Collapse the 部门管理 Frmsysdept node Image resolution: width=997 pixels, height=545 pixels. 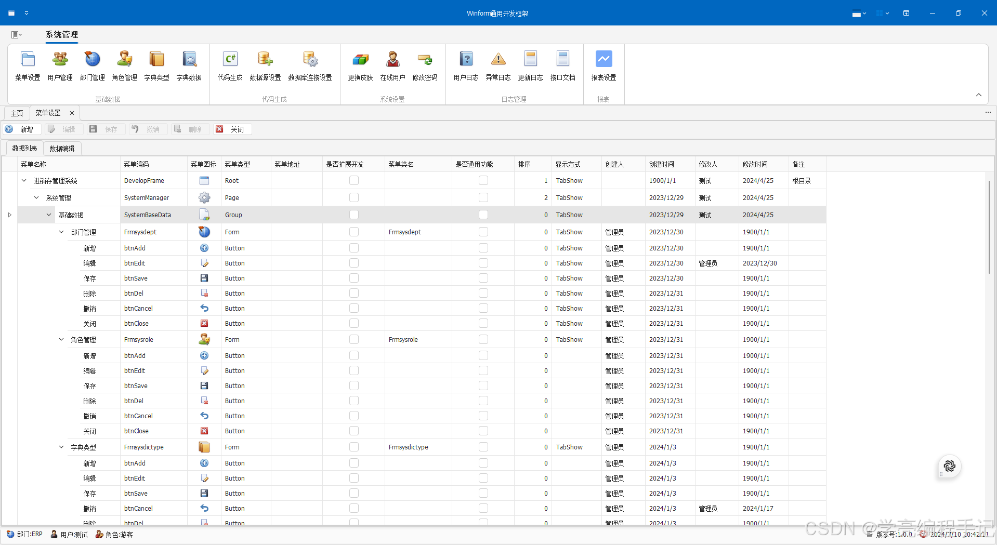coord(61,232)
